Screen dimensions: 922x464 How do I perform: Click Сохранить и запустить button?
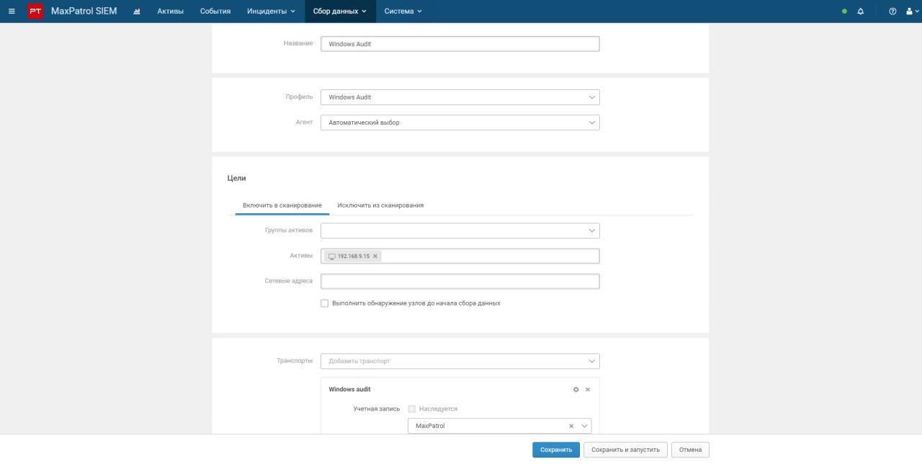[x=625, y=450]
